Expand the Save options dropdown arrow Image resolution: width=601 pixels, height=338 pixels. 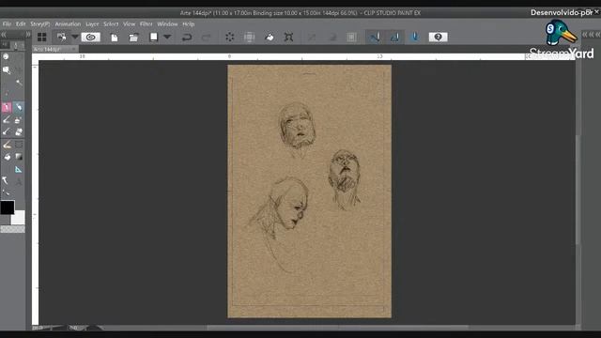pos(167,37)
